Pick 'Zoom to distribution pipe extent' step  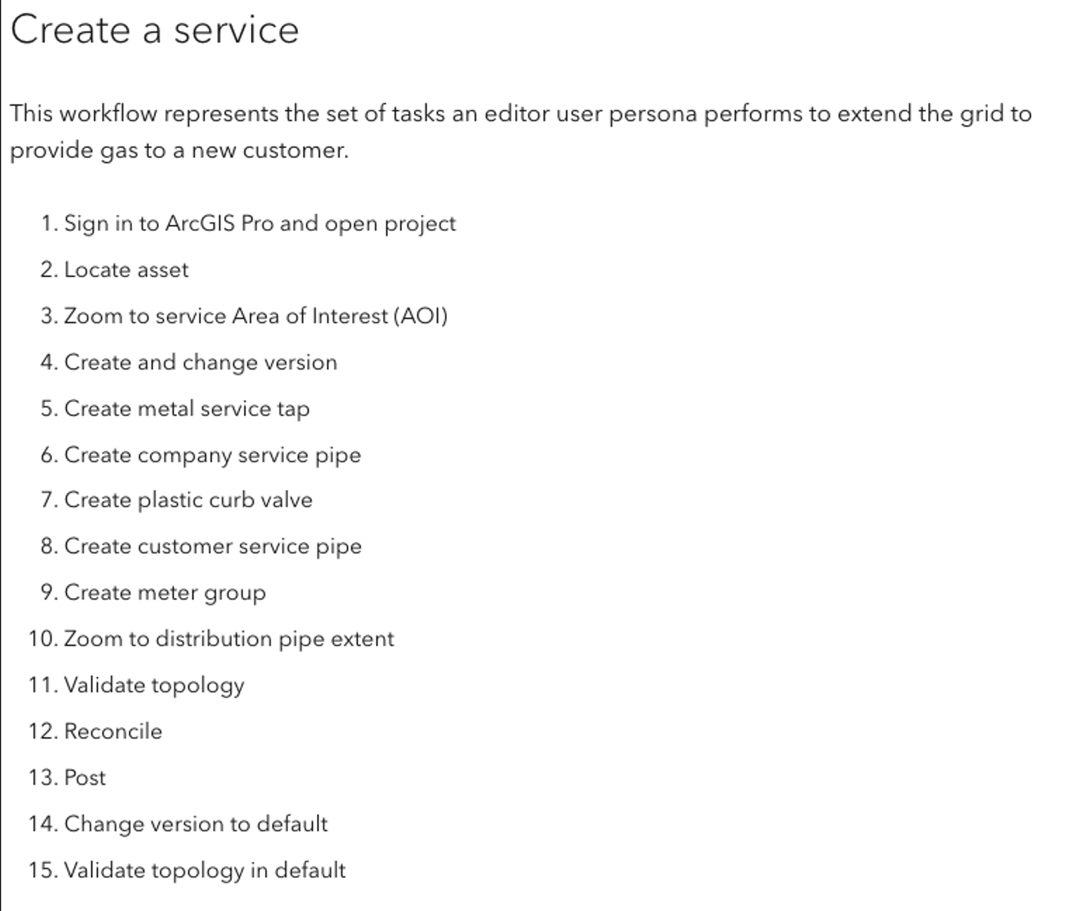click(229, 639)
